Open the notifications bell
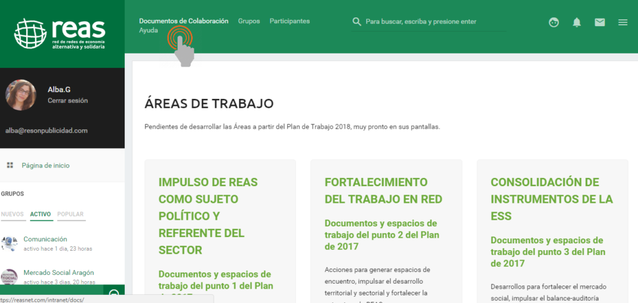The image size is (638, 303). 577,22
